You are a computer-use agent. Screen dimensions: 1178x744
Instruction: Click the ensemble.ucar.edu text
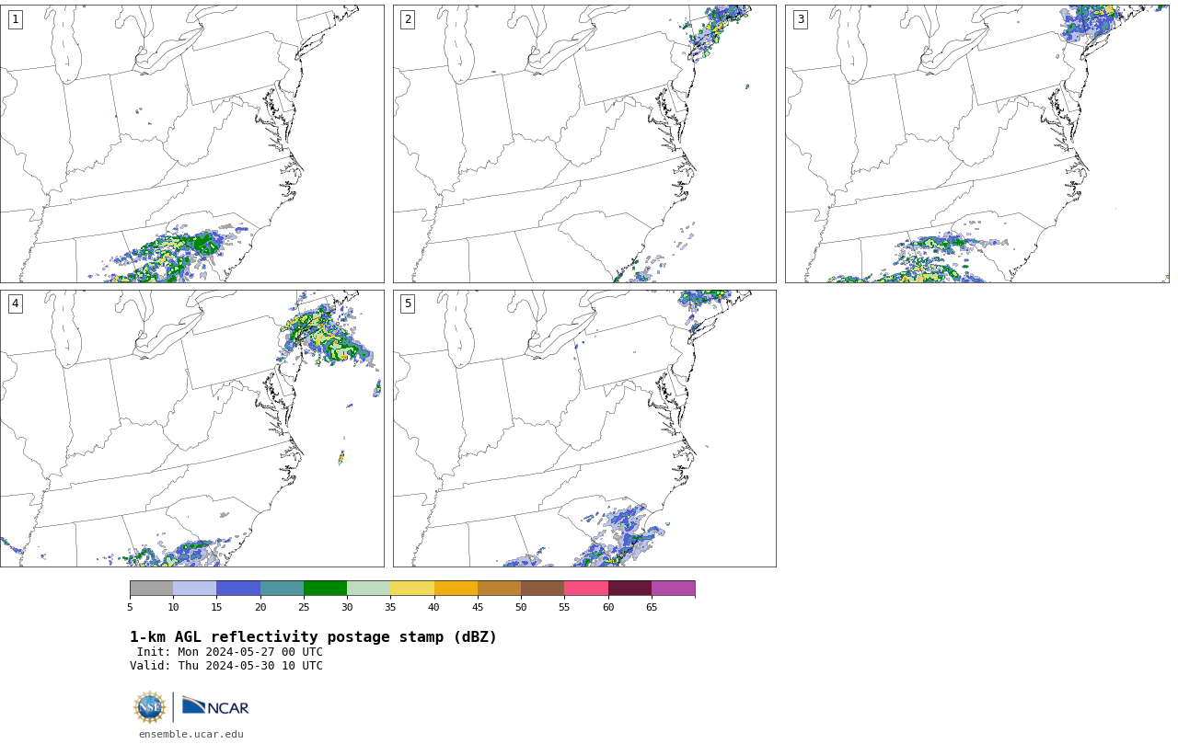(x=191, y=734)
